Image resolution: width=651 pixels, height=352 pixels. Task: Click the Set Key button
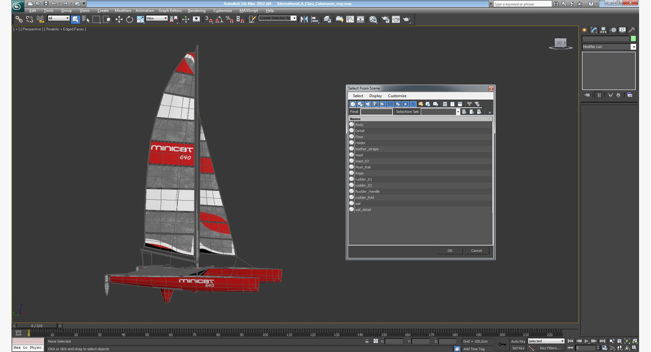click(518, 348)
